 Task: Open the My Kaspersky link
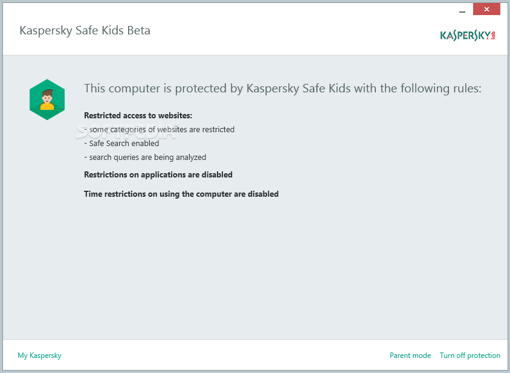pyautogui.click(x=39, y=355)
